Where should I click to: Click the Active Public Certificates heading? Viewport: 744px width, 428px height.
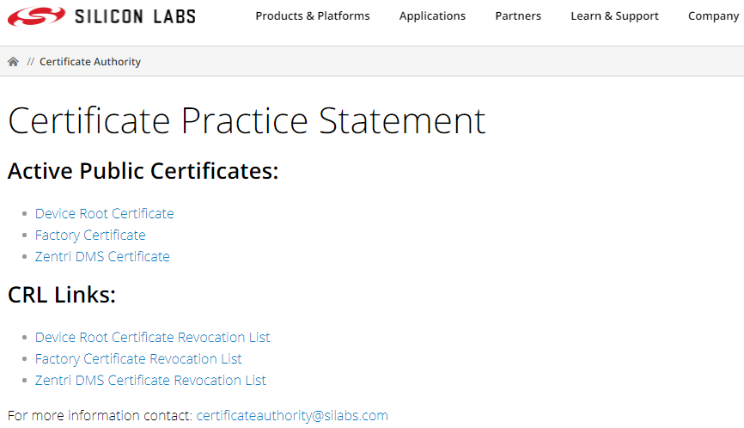tap(143, 171)
